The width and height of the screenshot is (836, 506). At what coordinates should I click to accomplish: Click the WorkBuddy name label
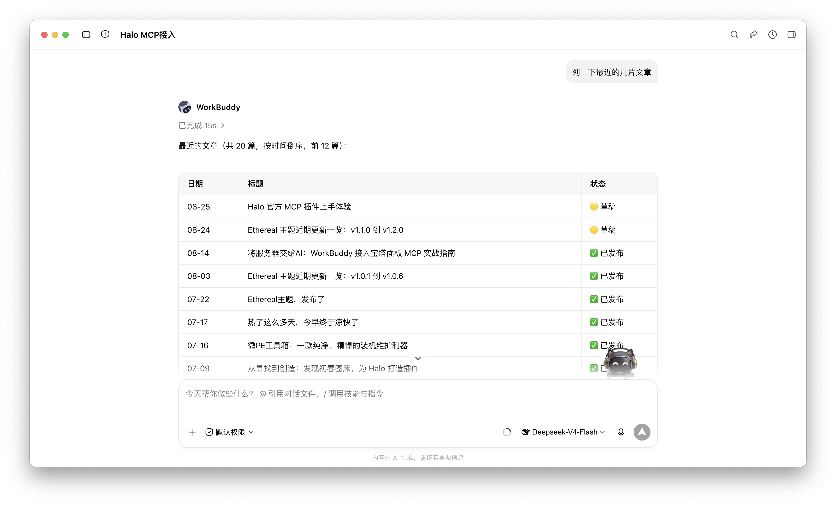(x=218, y=107)
